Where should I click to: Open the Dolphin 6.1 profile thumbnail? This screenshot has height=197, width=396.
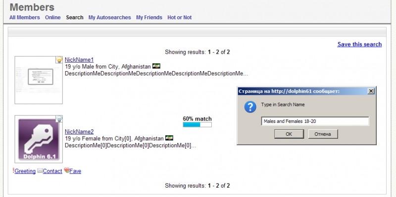[x=39, y=139]
